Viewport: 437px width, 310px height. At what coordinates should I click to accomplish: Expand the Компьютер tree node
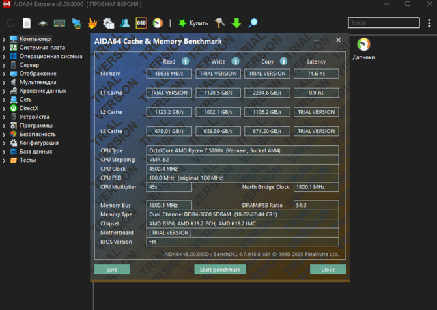coord(4,39)
